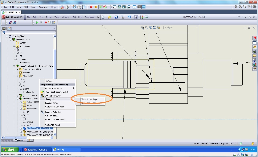Click the Record/Pause macro red icon
Viewport: 258px width, 157px height.
point(45,22)
